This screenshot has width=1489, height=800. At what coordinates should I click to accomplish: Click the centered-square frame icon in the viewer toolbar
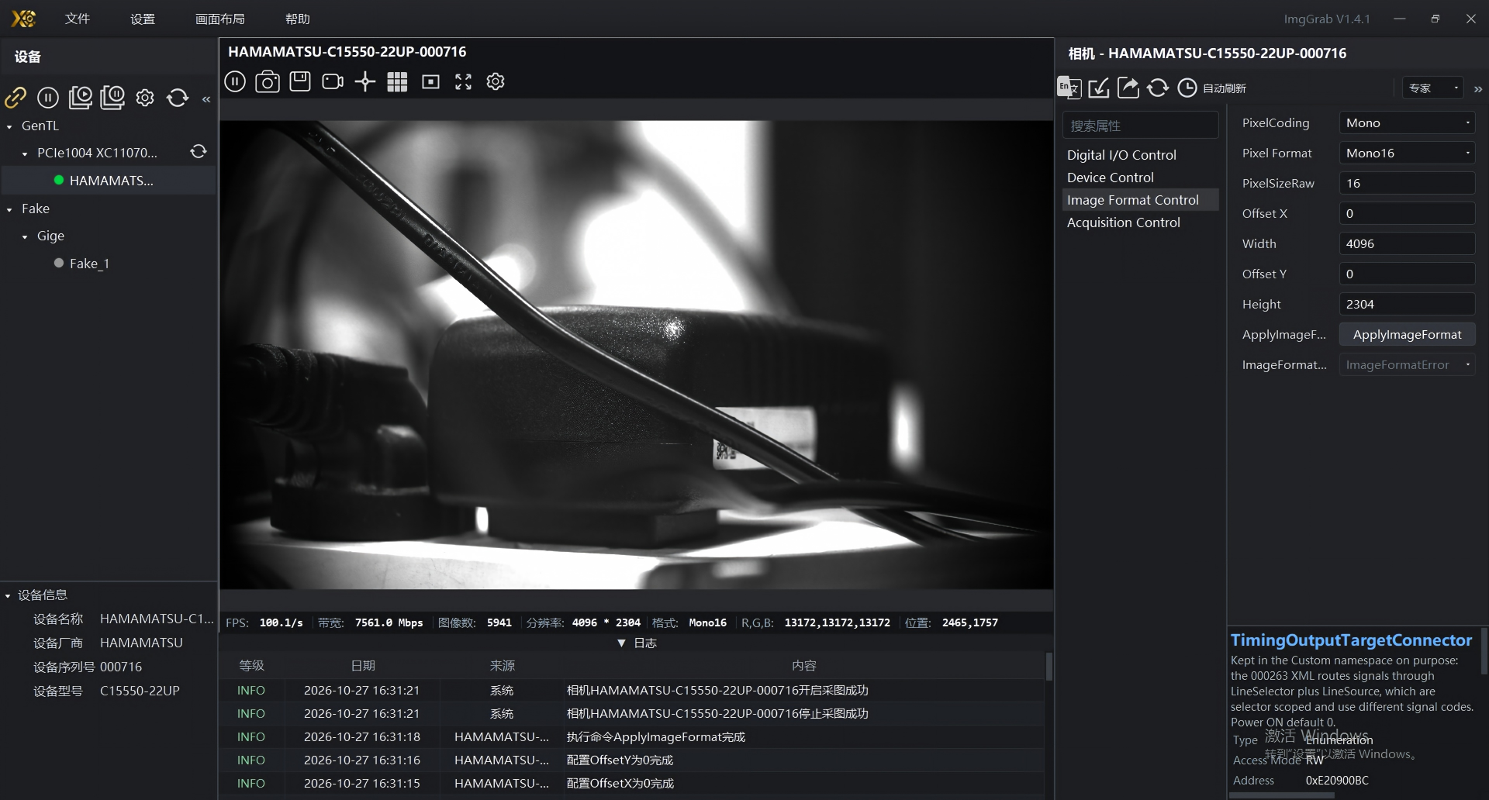pos(430,81)
